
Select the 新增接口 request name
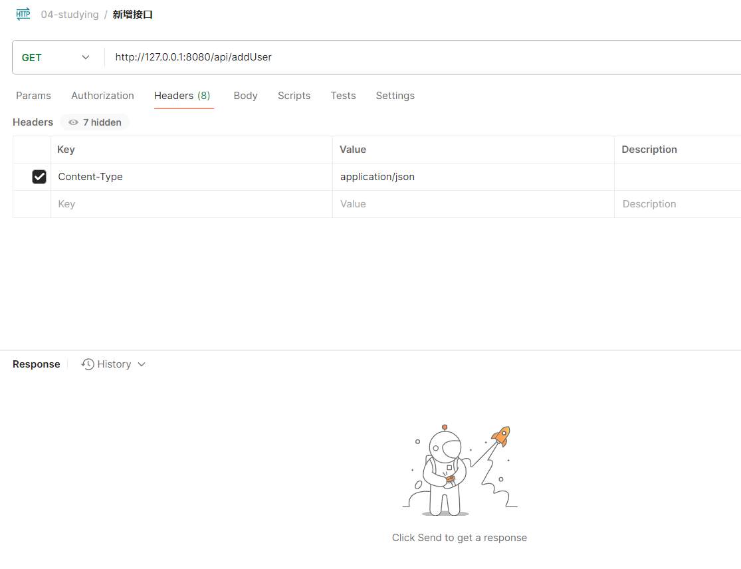click(133, 15)
